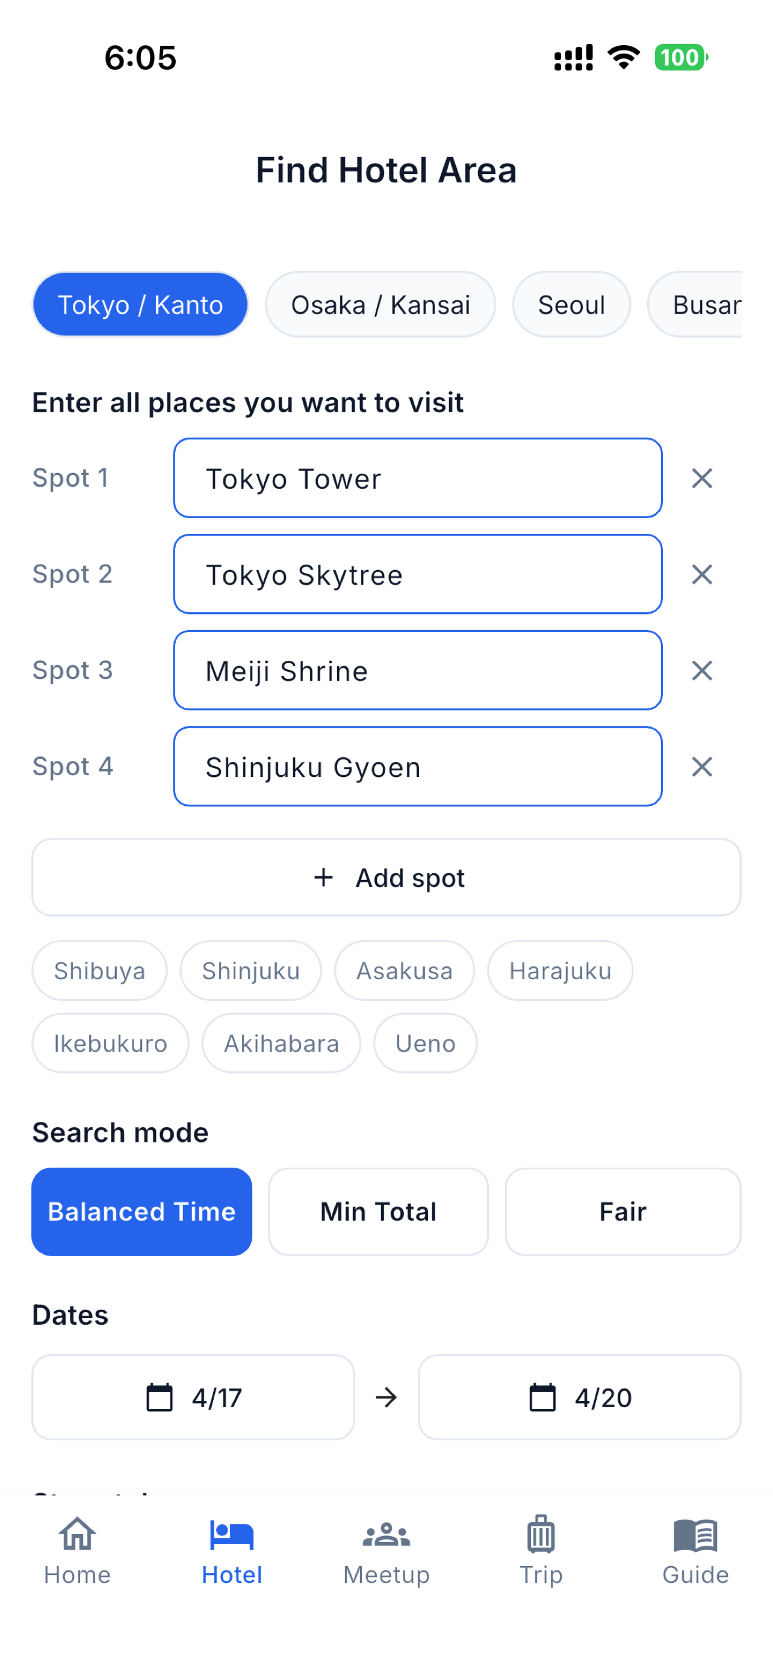Delete the Shinjuku Gyoen spot entry
Screen dimensions: 773x1672
tap(701, 767)
